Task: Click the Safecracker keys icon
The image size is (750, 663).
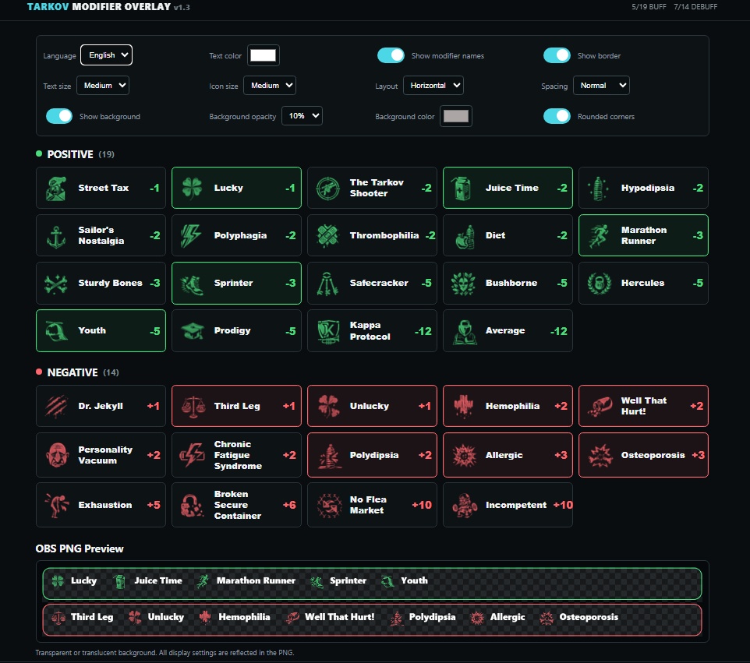Action: click(x=327, y=284)
